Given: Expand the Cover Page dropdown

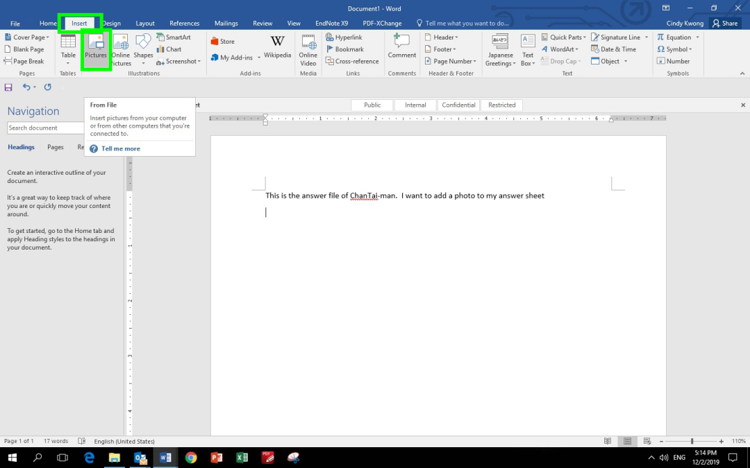Looking at the screenshot, I should click(x=47, y=37).
